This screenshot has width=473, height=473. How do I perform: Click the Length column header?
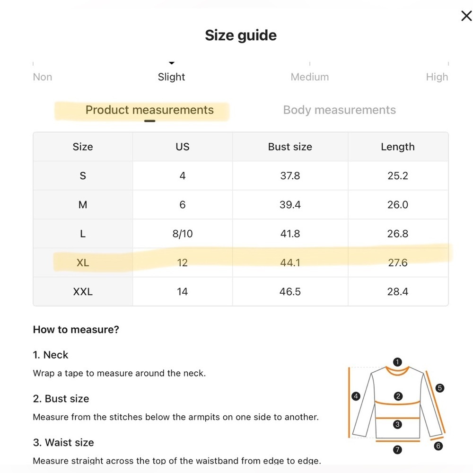point(398,147)
